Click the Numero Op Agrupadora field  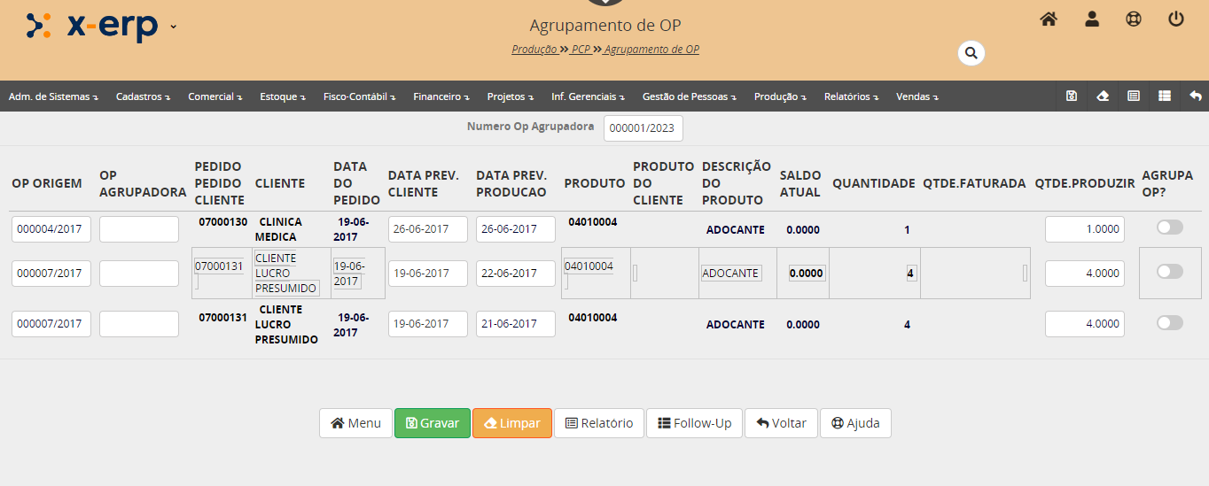click(x=643, y=128)
